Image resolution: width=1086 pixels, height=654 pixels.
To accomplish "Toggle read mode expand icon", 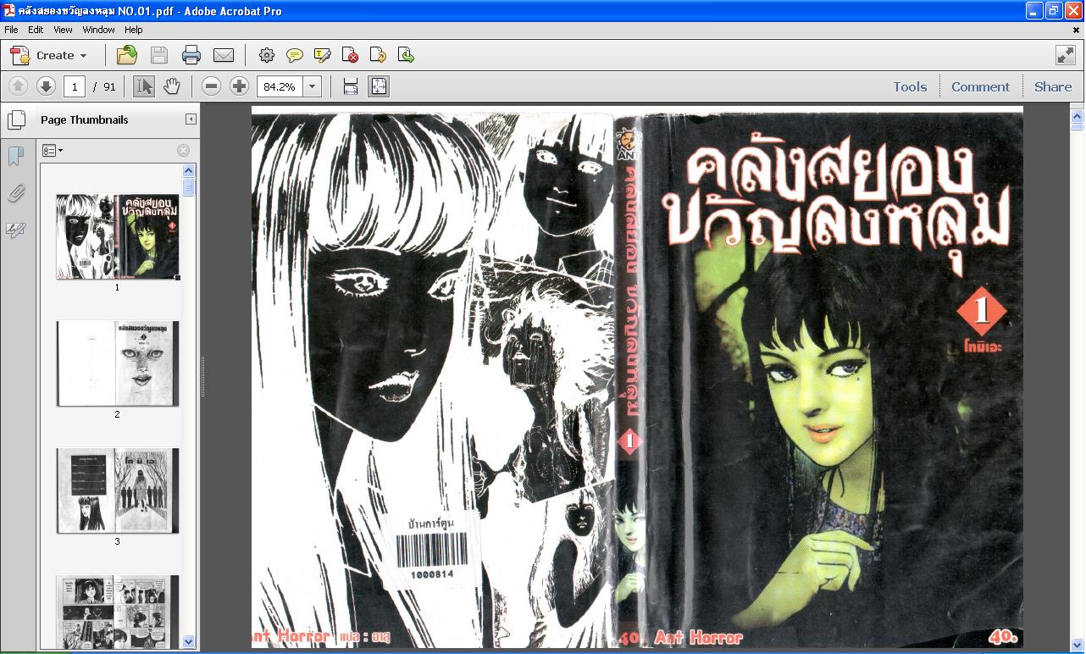I will click(x=1065, y=55).
